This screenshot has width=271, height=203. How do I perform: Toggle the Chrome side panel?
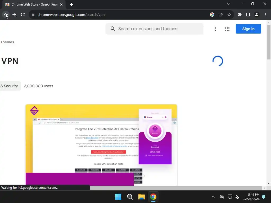pos(248,15)
